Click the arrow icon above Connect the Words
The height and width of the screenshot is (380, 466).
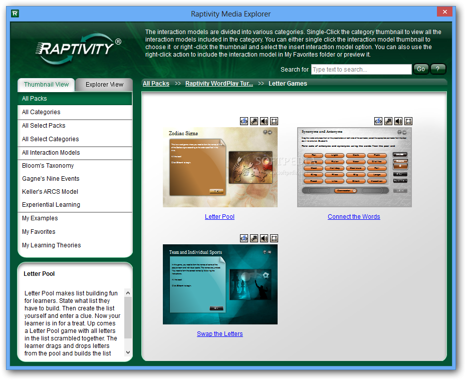[x=388, y=121]
